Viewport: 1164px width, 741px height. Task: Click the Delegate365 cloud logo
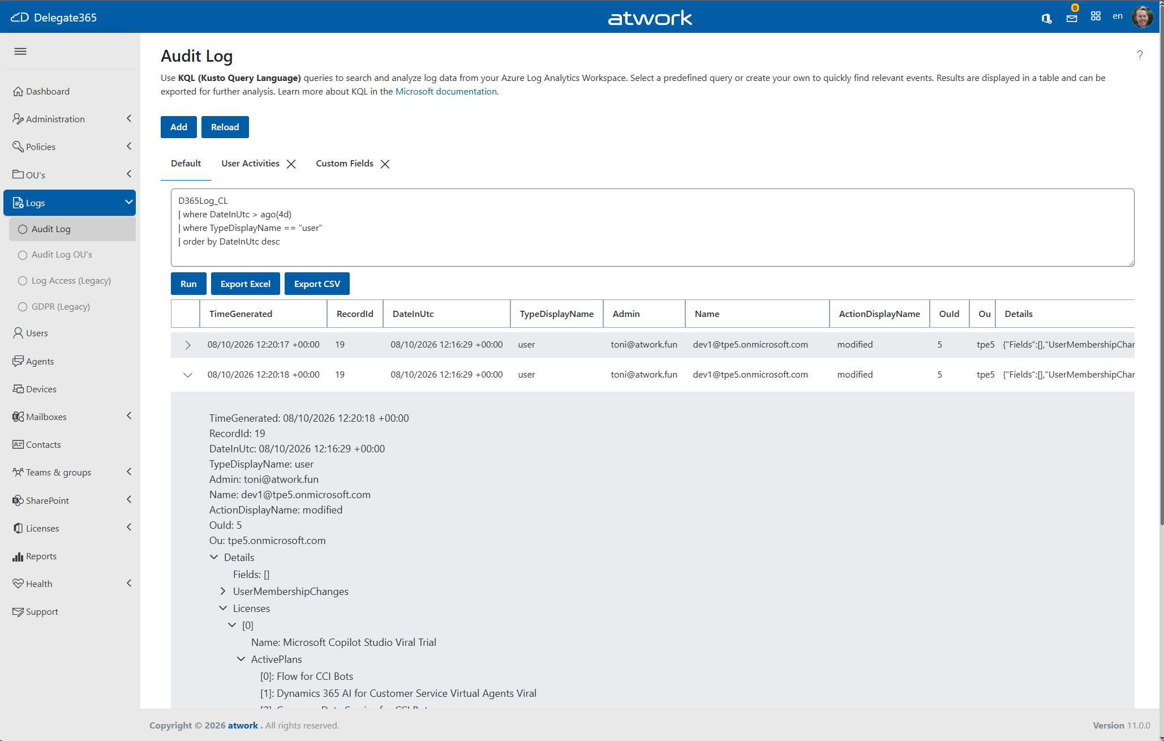click(x=20, y=17)
